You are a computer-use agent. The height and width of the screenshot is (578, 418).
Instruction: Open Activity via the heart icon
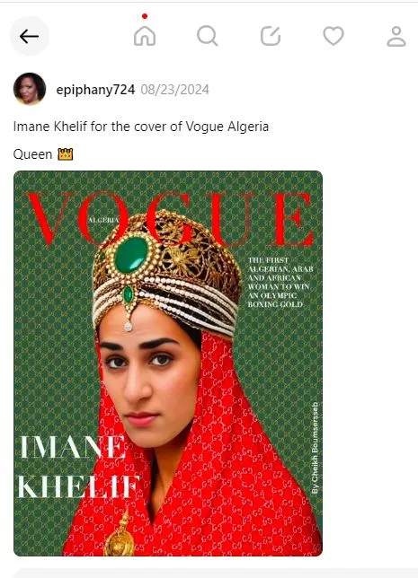pyautogui.click(x=334, y=36)
